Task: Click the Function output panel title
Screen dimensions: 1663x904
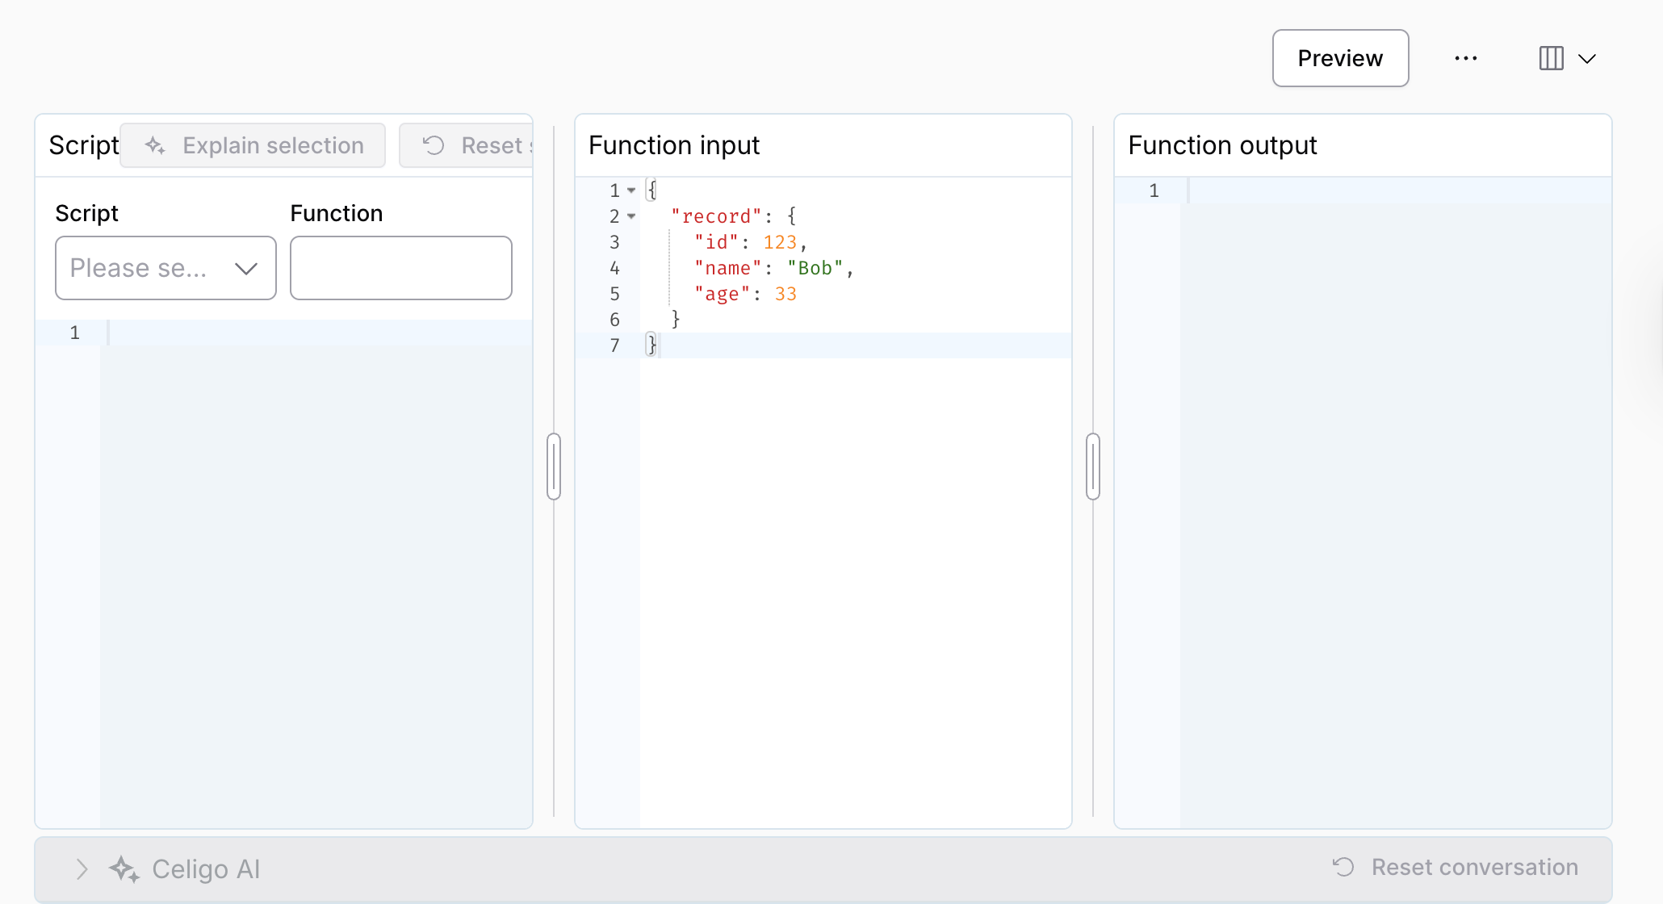Action: pyautogui.click(x=1222, y=145)
